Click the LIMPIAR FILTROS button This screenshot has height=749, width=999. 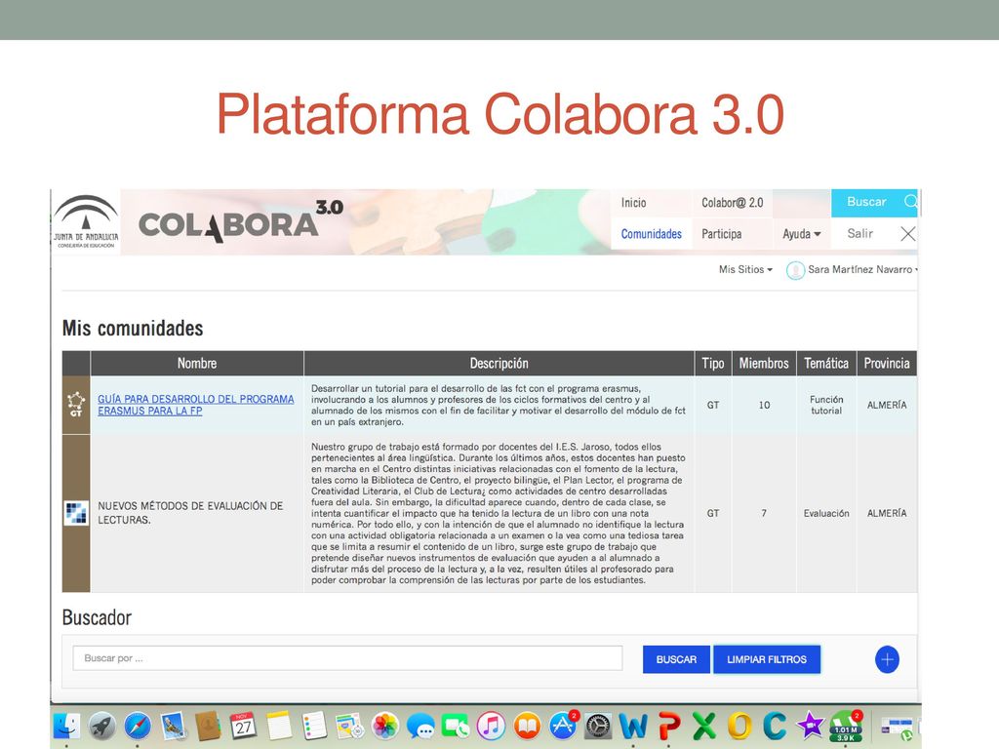click(x=767, y=659)
